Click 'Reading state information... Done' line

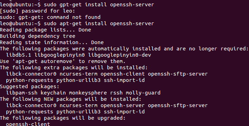click(52, 42)
